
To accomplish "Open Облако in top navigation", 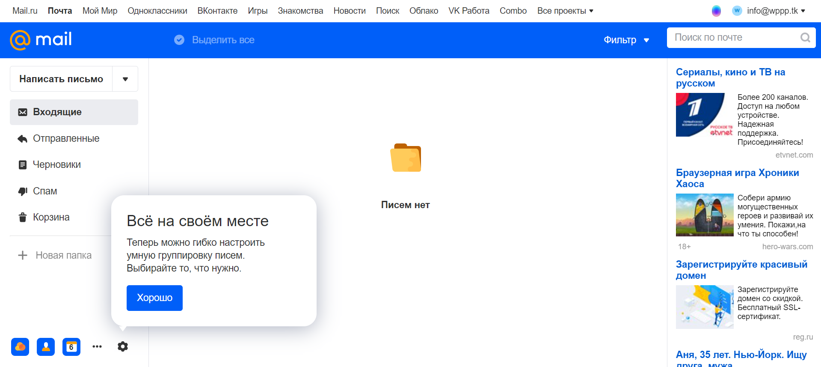I will (424, 11).
